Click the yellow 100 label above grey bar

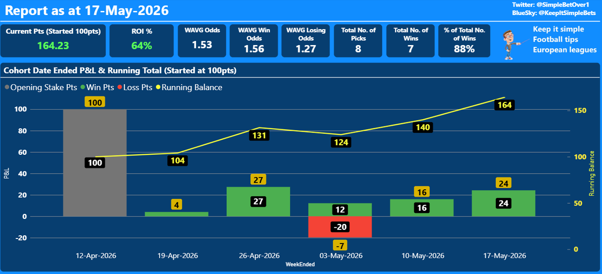(95, 103)
